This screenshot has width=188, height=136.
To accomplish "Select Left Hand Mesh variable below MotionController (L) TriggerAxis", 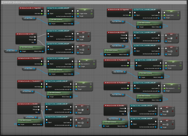I will (29, 18).
